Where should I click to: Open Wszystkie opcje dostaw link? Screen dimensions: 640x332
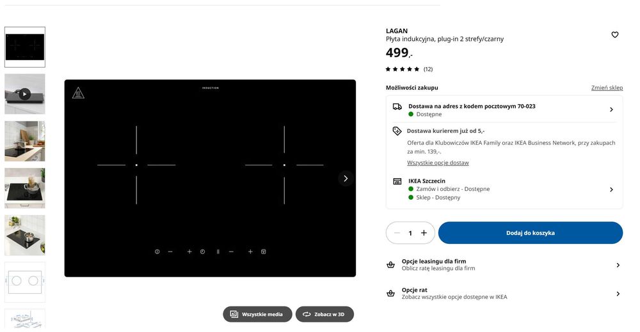(438, 163)
